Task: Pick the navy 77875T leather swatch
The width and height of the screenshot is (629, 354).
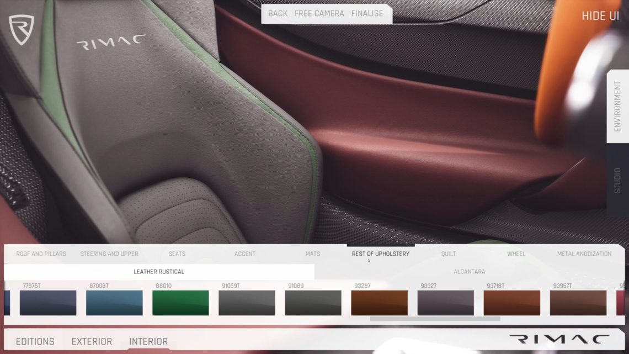Action: (x=48, y=303)
